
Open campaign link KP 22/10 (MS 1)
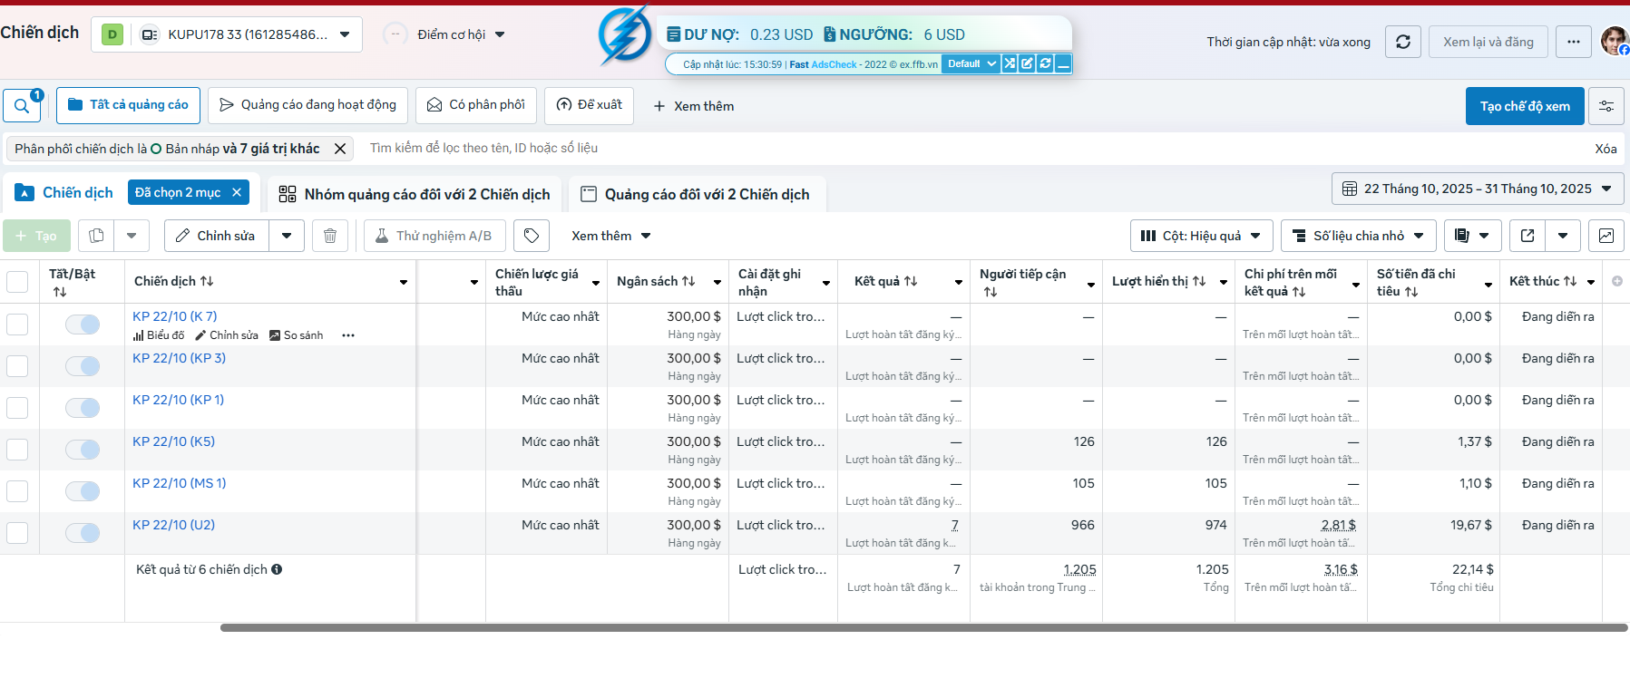(180, 483)
